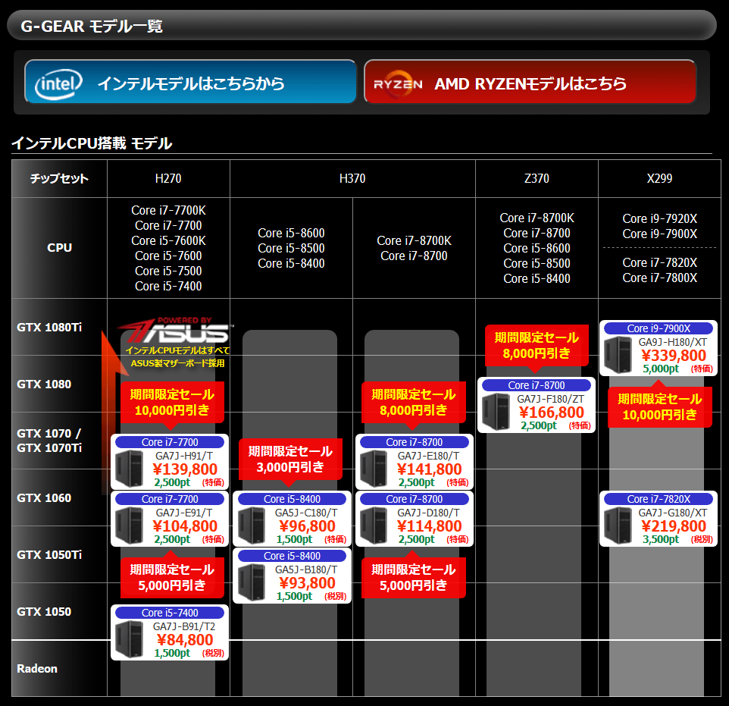Click the X299 chipset header
This screenshot has width=729, height=706.
[659, 178]
